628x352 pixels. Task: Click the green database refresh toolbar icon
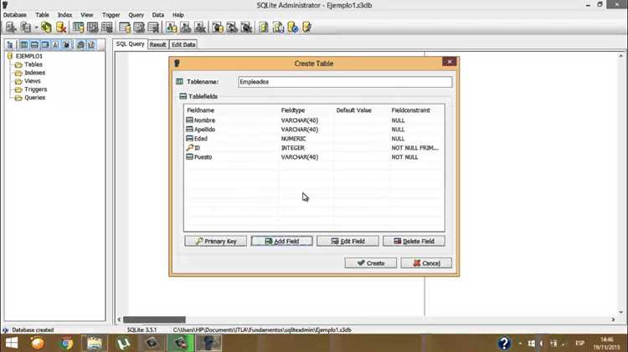[x=46, y=28]
